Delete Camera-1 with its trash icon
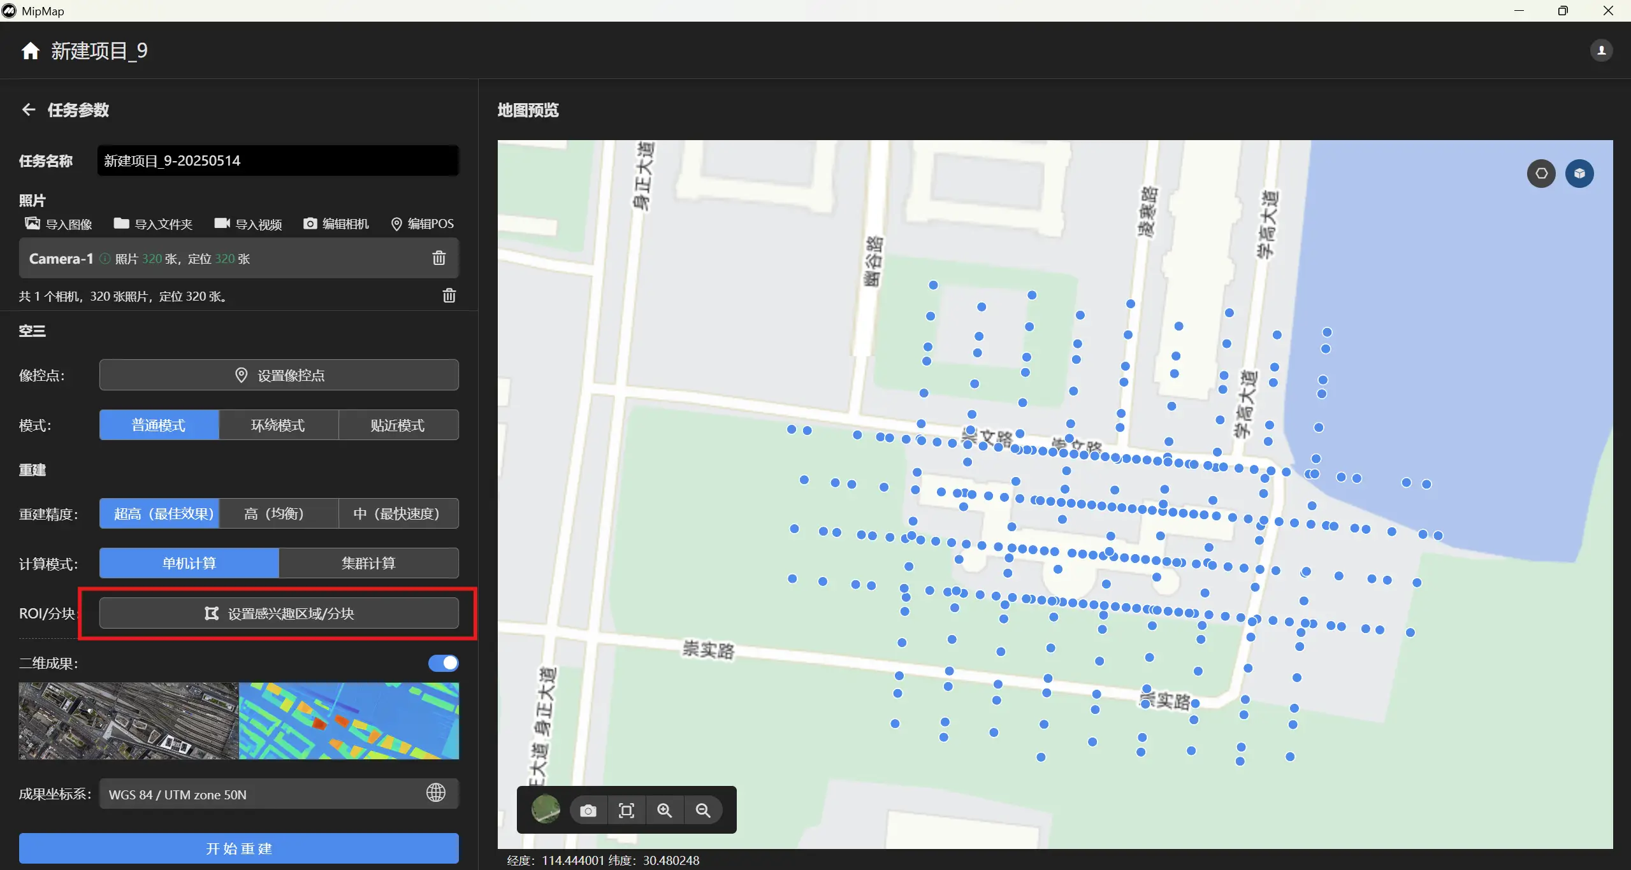This screenshot has width=1631, height=870. tap(439, 258)
